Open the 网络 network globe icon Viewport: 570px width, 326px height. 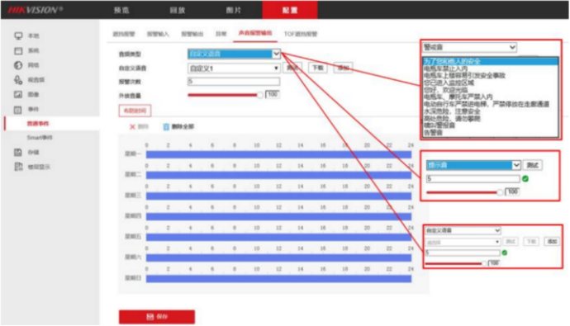(x=18, y=65)
